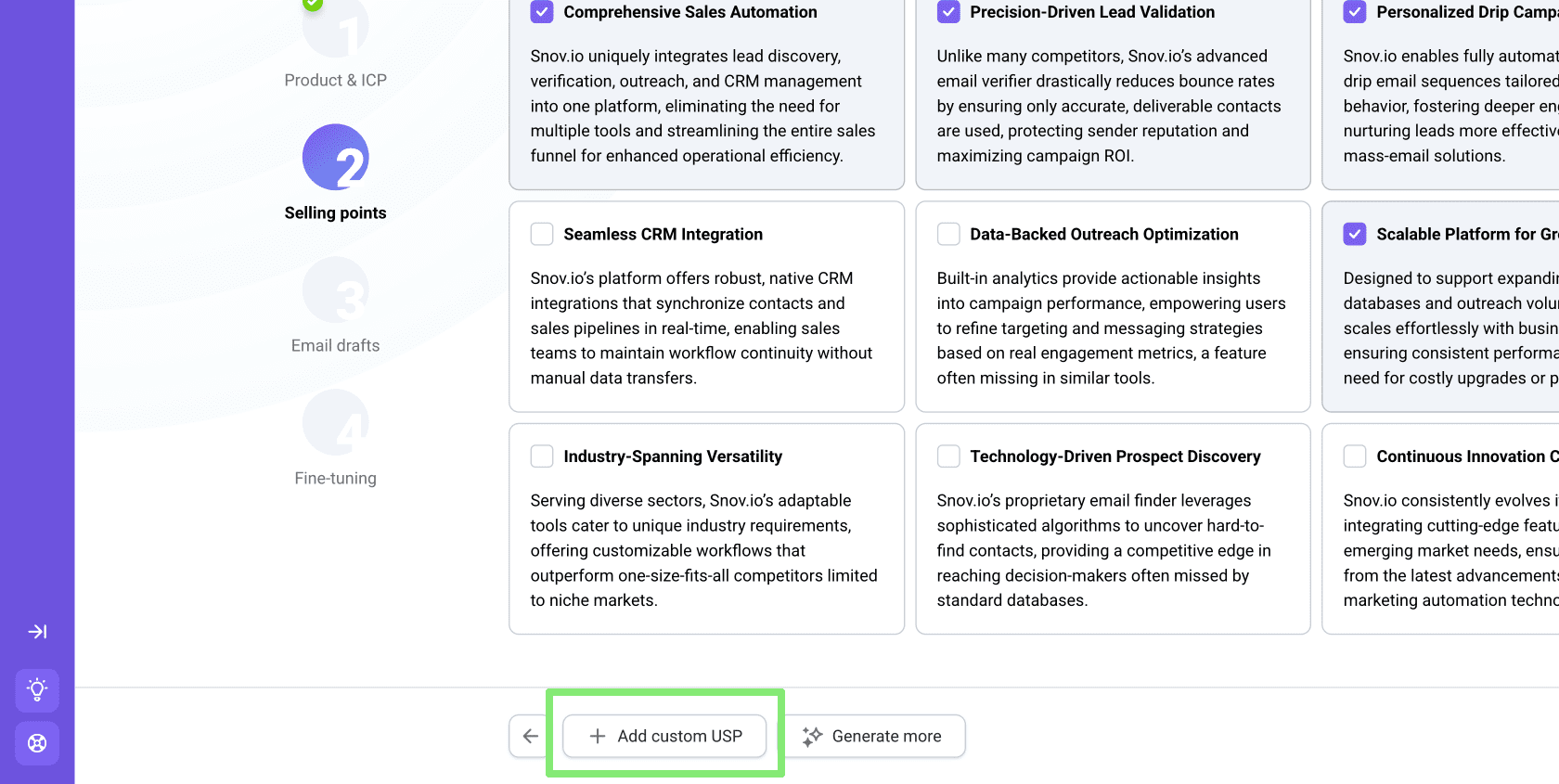Viewport: 1559px width, 784px height.
Task: Click the Seamless CRM Integration card description text
Action: pos(701,328)
